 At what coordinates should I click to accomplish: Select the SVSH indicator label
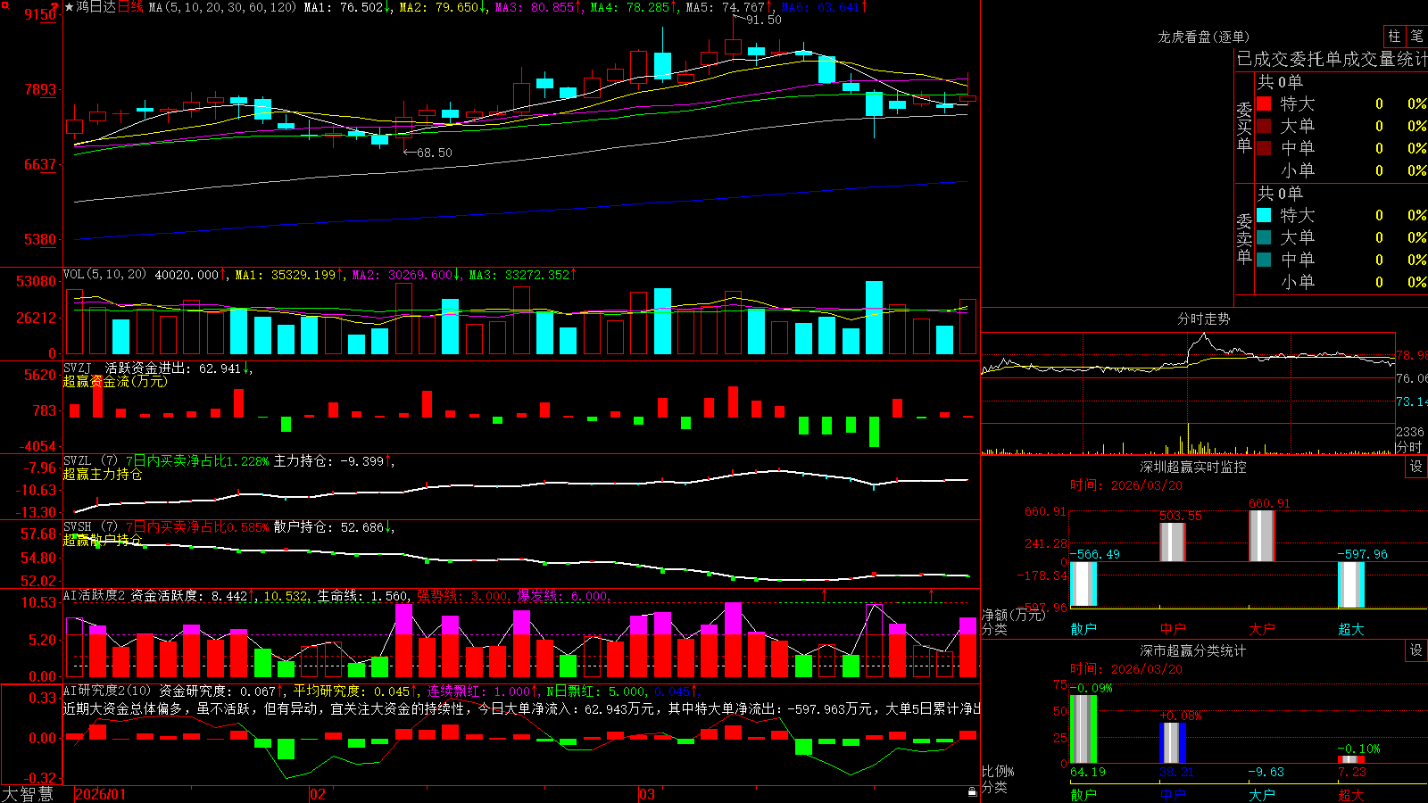[77, 527]
